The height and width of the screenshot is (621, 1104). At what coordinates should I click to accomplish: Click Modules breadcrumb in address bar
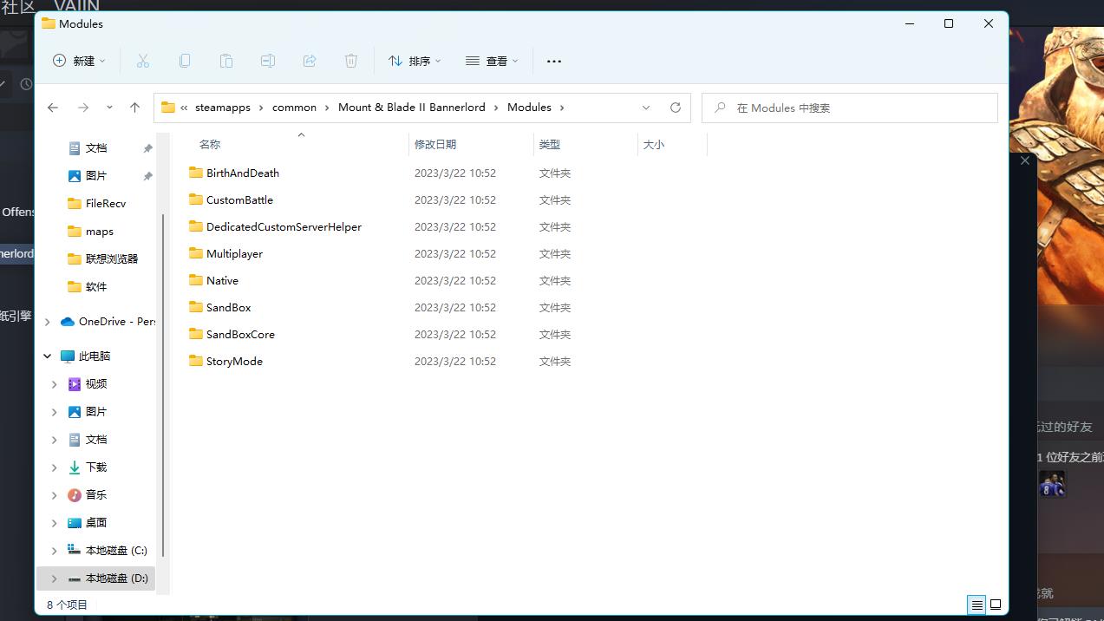pos(529,108)
